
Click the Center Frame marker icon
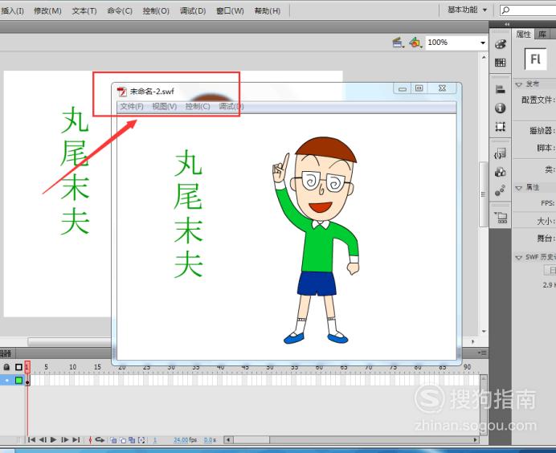[x=90, y=440]
